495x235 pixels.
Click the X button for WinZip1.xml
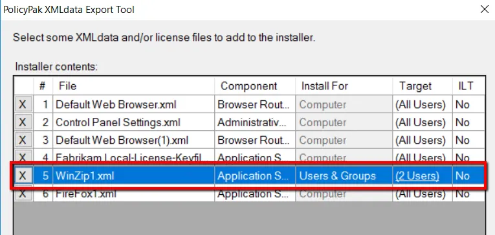click(24, 175)
